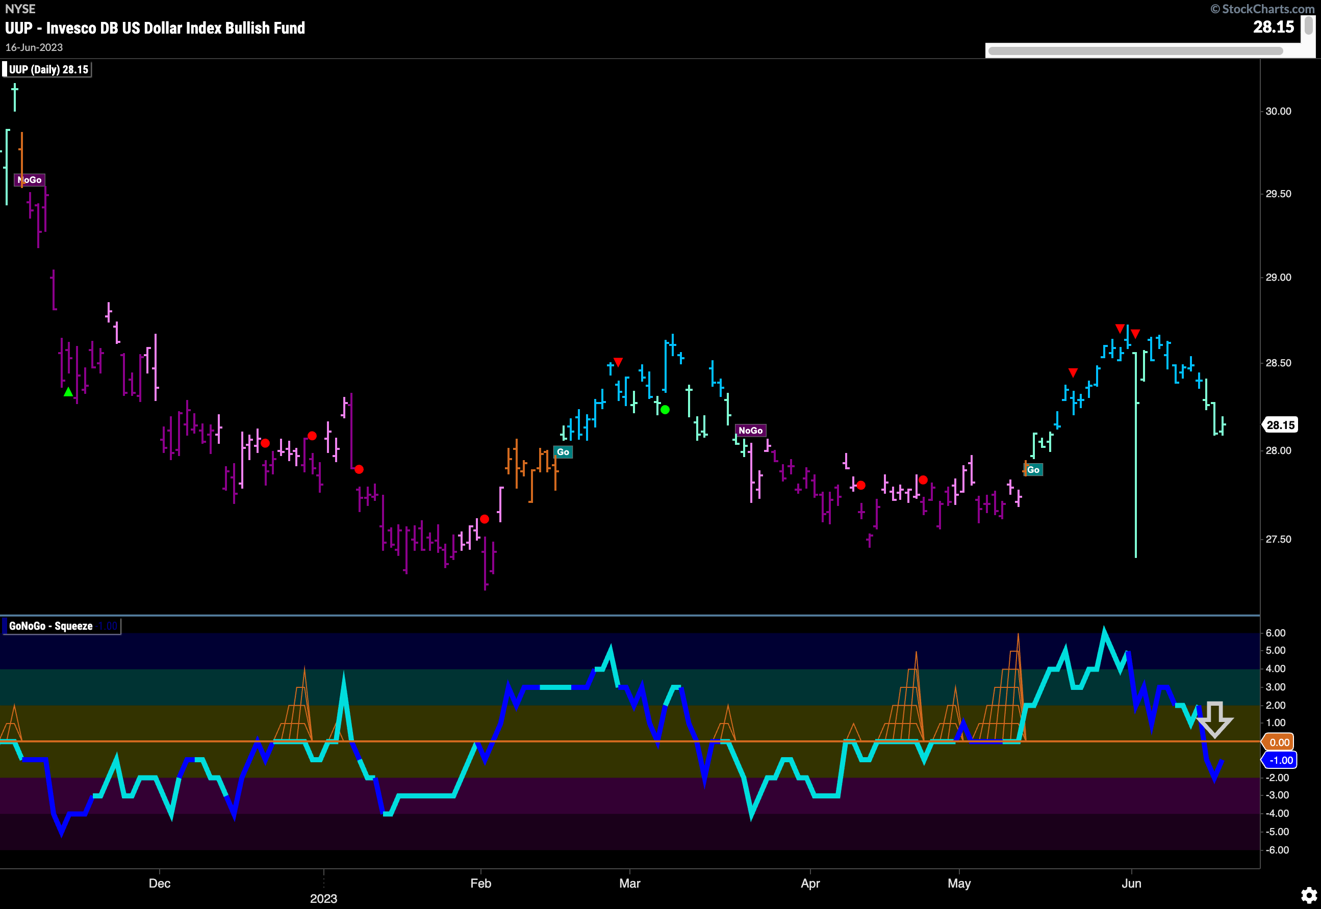Click the red down-triangle marker in mid May

pos(1073,372)
